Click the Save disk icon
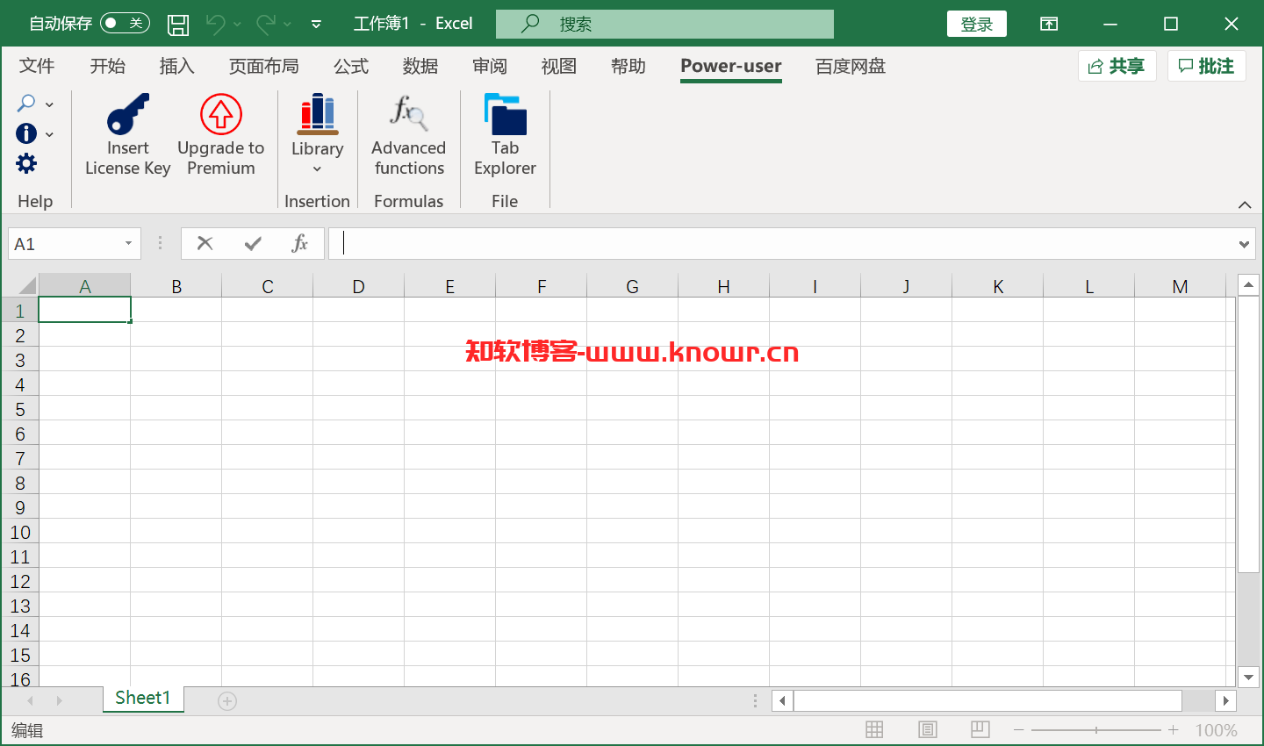The width and height of the screenshot is (1264, 746). point(178,24)
